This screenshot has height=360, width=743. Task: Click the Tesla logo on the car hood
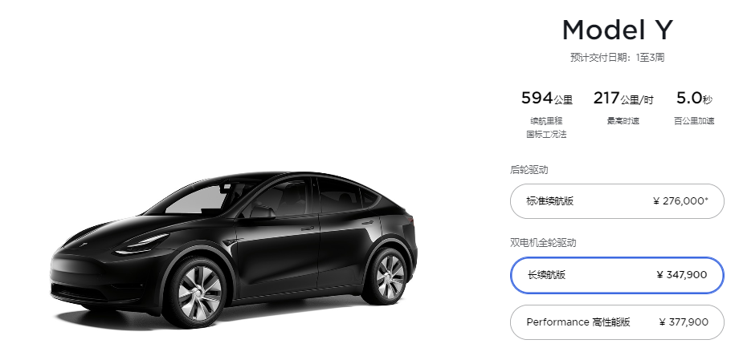pos(85,245)
